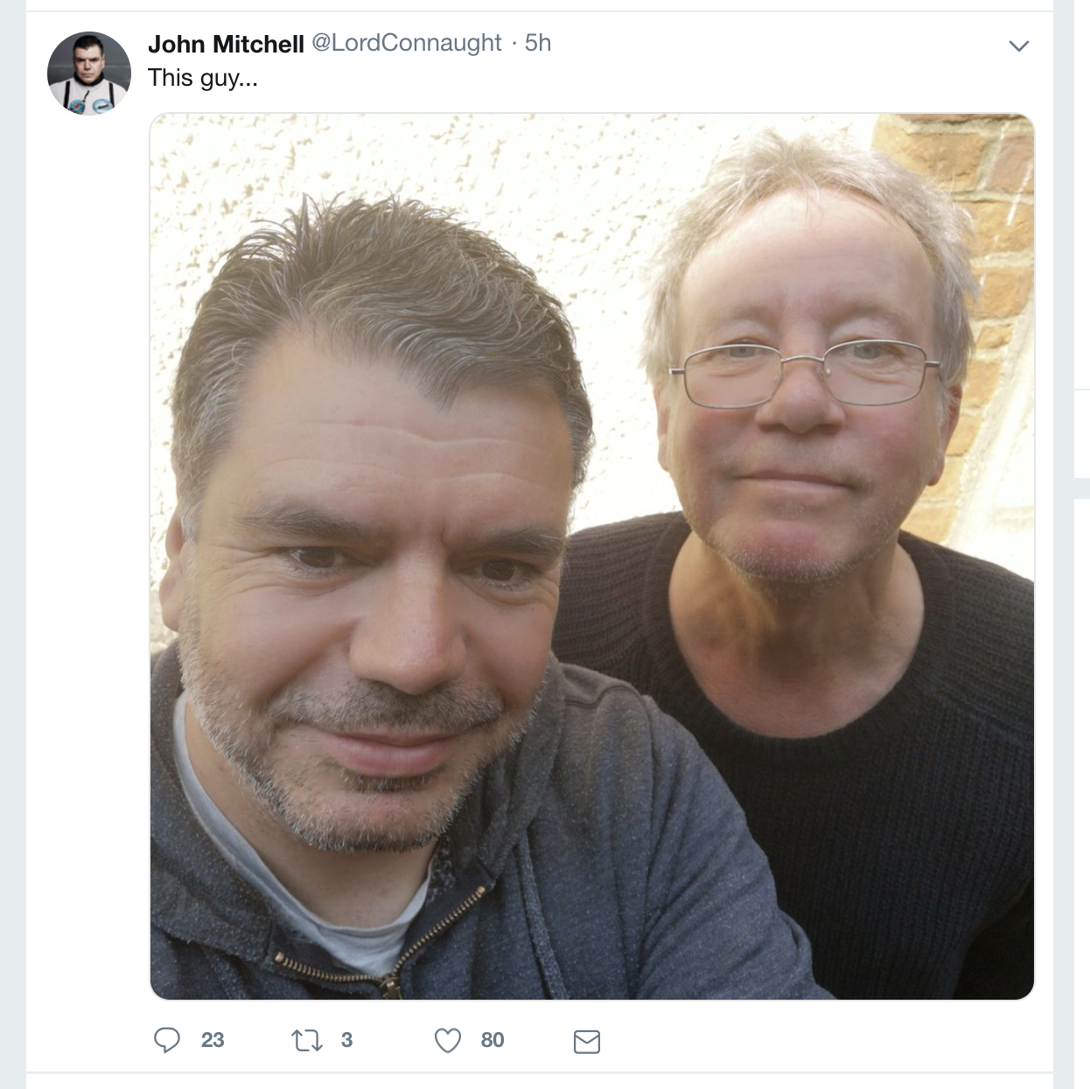Click the John Mitchell display name
The image size is (1090, 1089).
tap(226, 43)
